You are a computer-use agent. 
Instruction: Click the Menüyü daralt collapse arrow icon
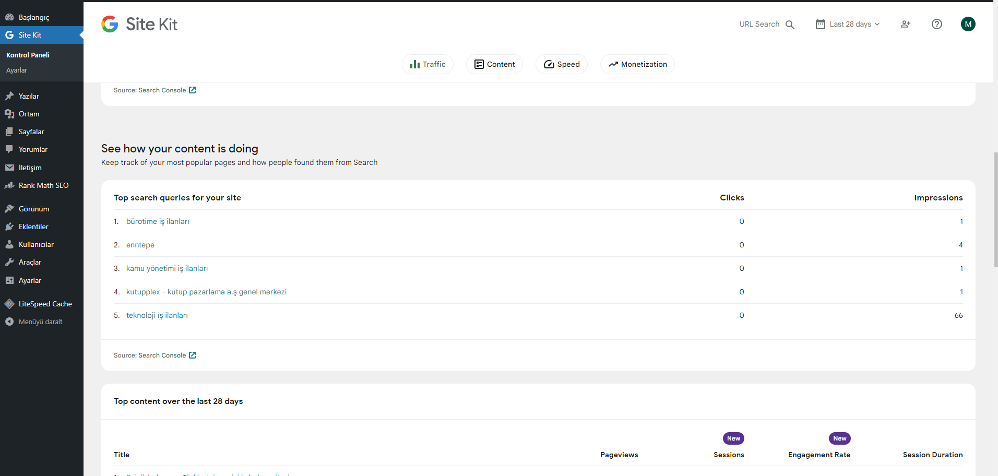tap(9, 322)
